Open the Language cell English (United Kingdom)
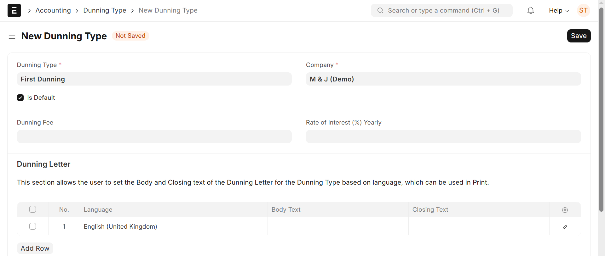Image resolution: width=605 pixels, height=256 pixels. click(x=173, y=226)
